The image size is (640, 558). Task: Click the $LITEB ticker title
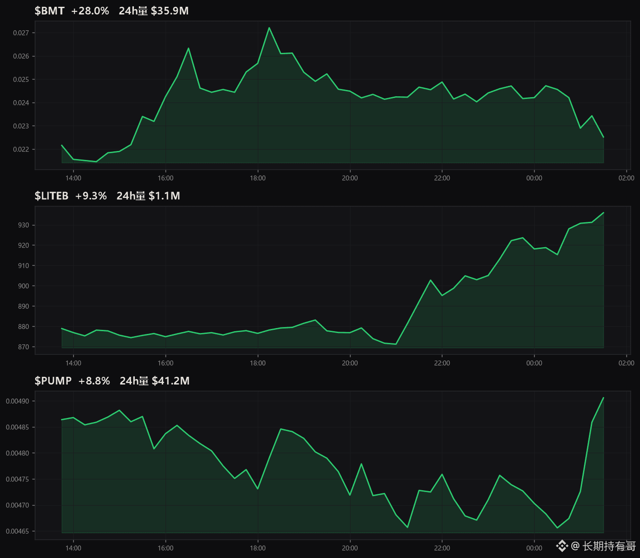click(x=52, y=196)
